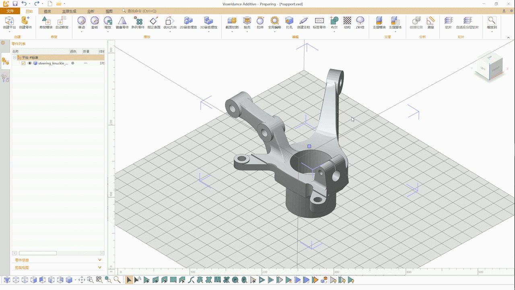Toggle checkbox for steering_knuckle part
The image size is (515, 290).
[x=23, y=63]
